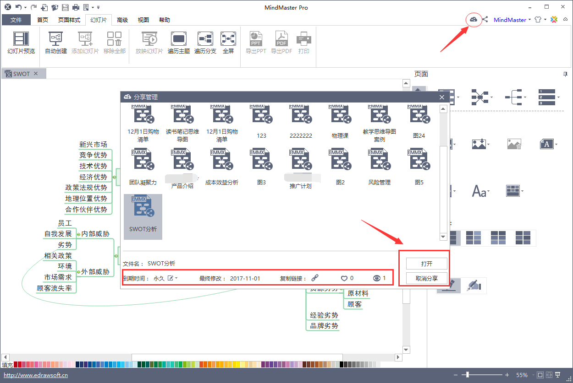This screenshot has height=383, width=573.
Task: Copy the share link via chain icon
Action: coord(315,278)
